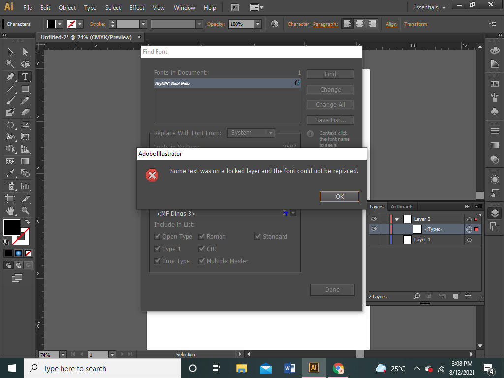Open the fill color dropdown arrow
The width and height of the screenshot is (504, 378).
(x=60, y=24)
